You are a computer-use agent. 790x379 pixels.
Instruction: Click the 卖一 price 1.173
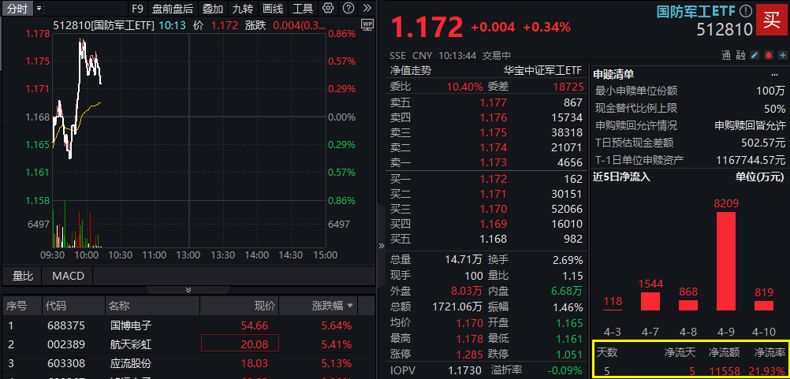tap(494, 162)
